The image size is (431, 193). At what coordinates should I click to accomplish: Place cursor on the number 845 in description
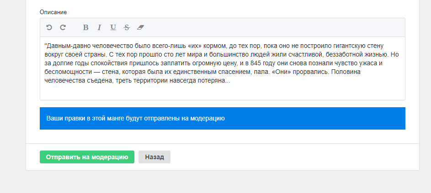pos(255,63)
